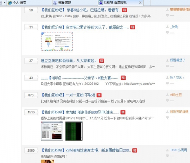The height and width of the screenshot is (163, 190).
Task: Open the tab list dropdown arrow
Action: pos(5,2)
